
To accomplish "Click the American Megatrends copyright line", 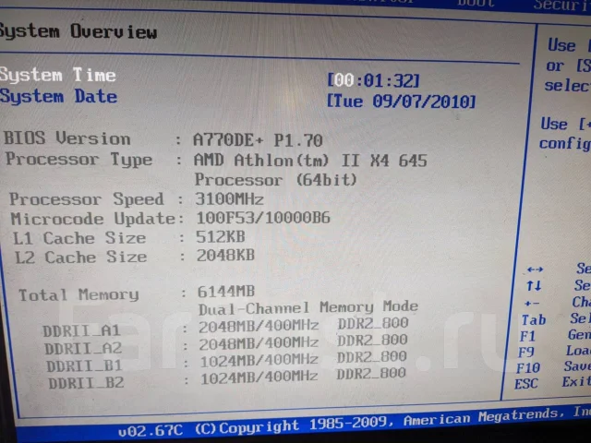I will [x=392, y=420].
